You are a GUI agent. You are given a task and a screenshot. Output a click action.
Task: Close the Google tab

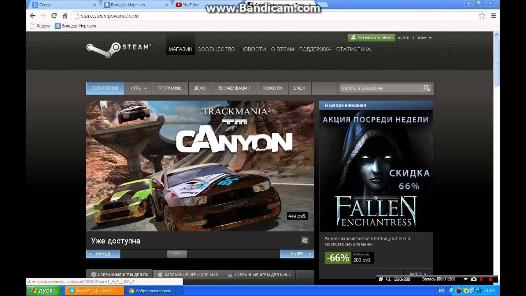point(95,5)
